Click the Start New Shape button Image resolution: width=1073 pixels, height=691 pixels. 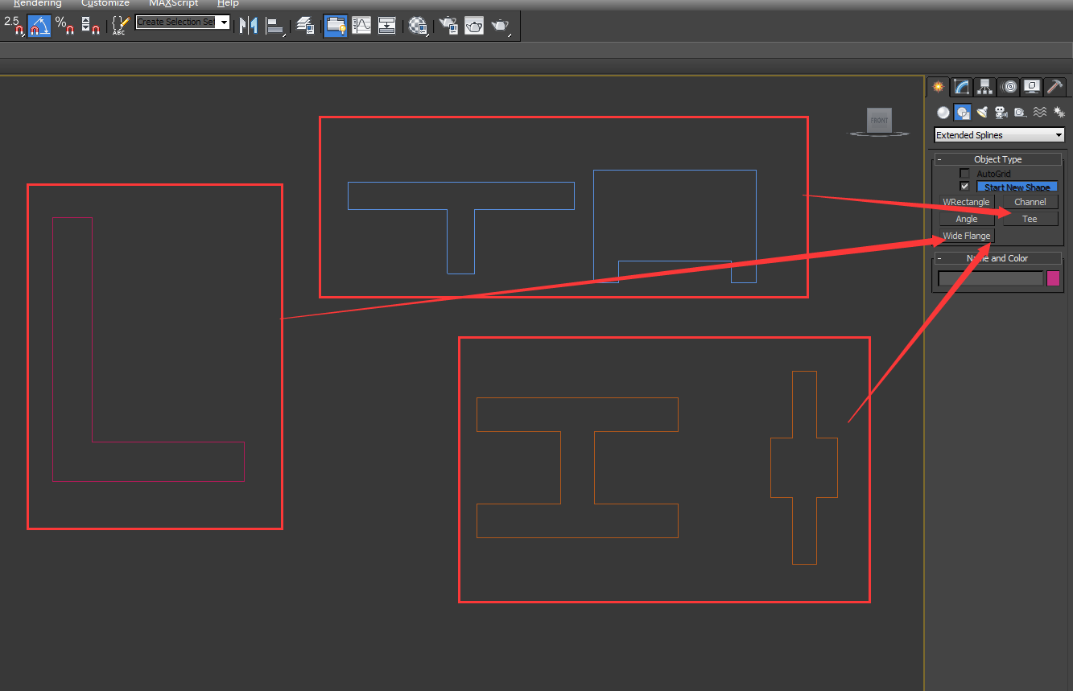(1017, 187)
